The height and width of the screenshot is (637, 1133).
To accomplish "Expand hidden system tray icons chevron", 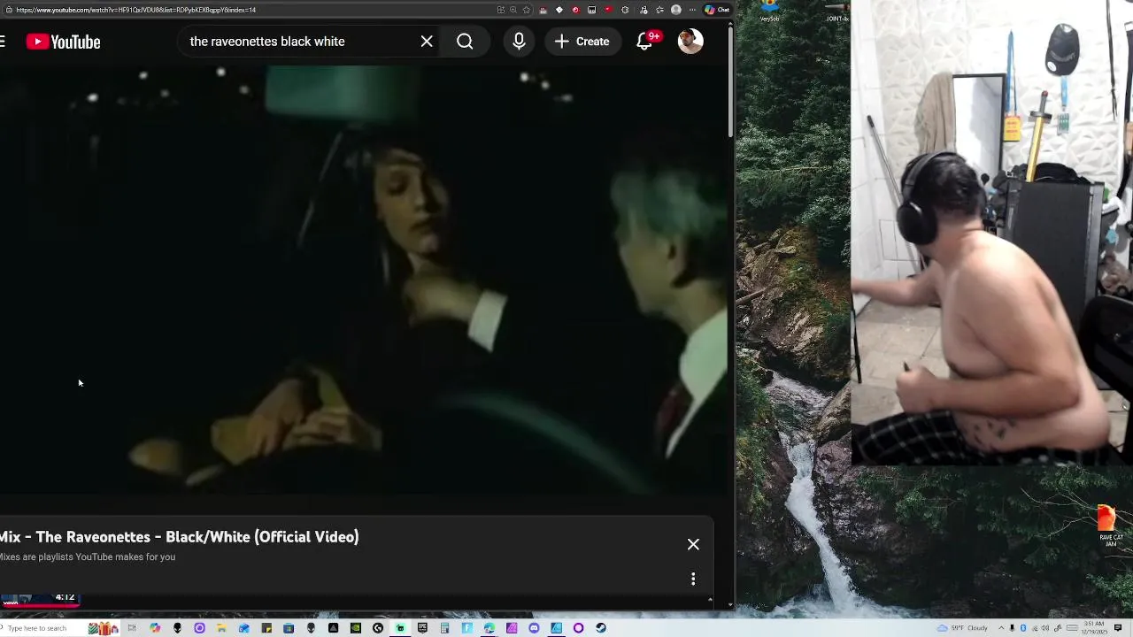I will coord(1001,628).
